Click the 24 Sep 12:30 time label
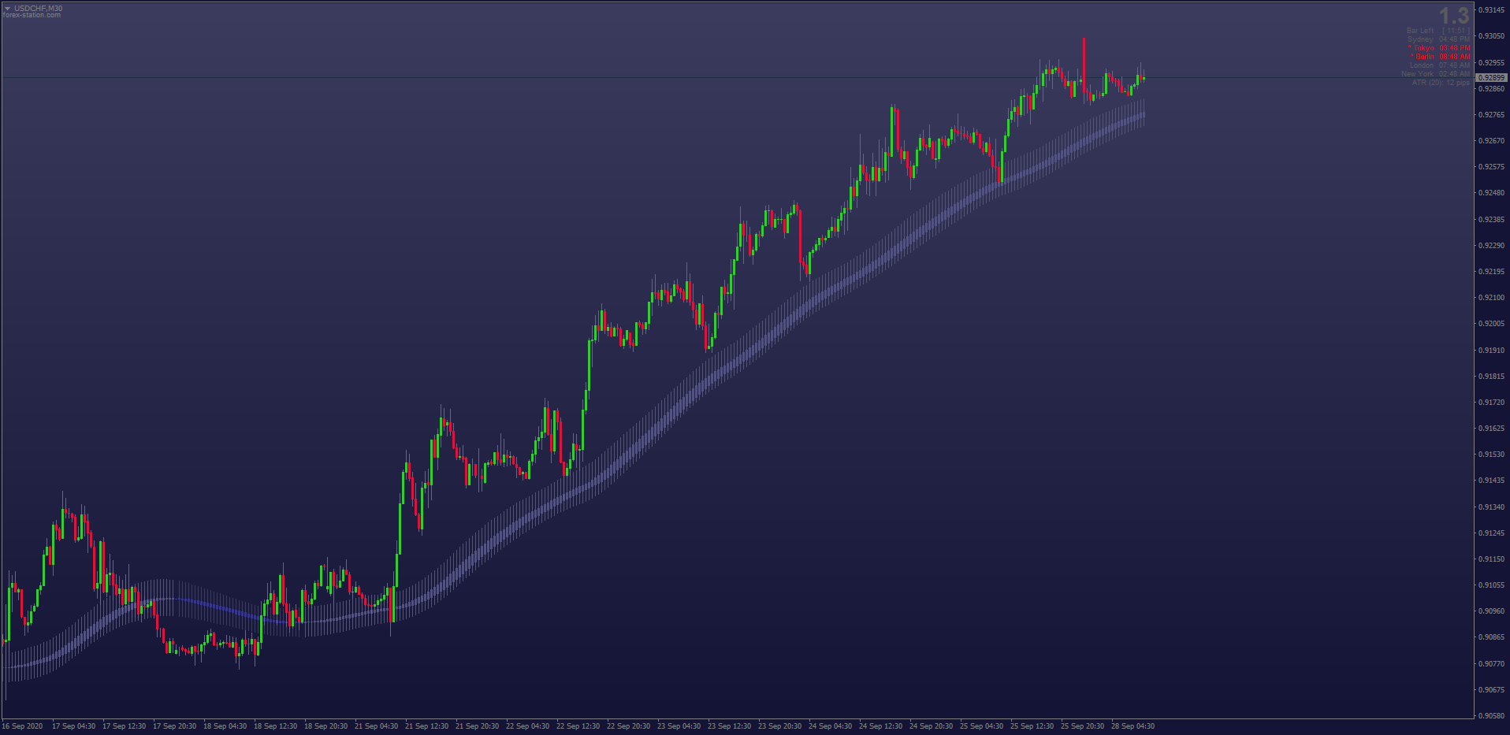This screenshot has width=1510, height=735. (881, 726)
